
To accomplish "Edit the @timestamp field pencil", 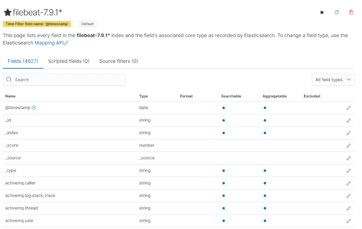I will click(349, 108).
